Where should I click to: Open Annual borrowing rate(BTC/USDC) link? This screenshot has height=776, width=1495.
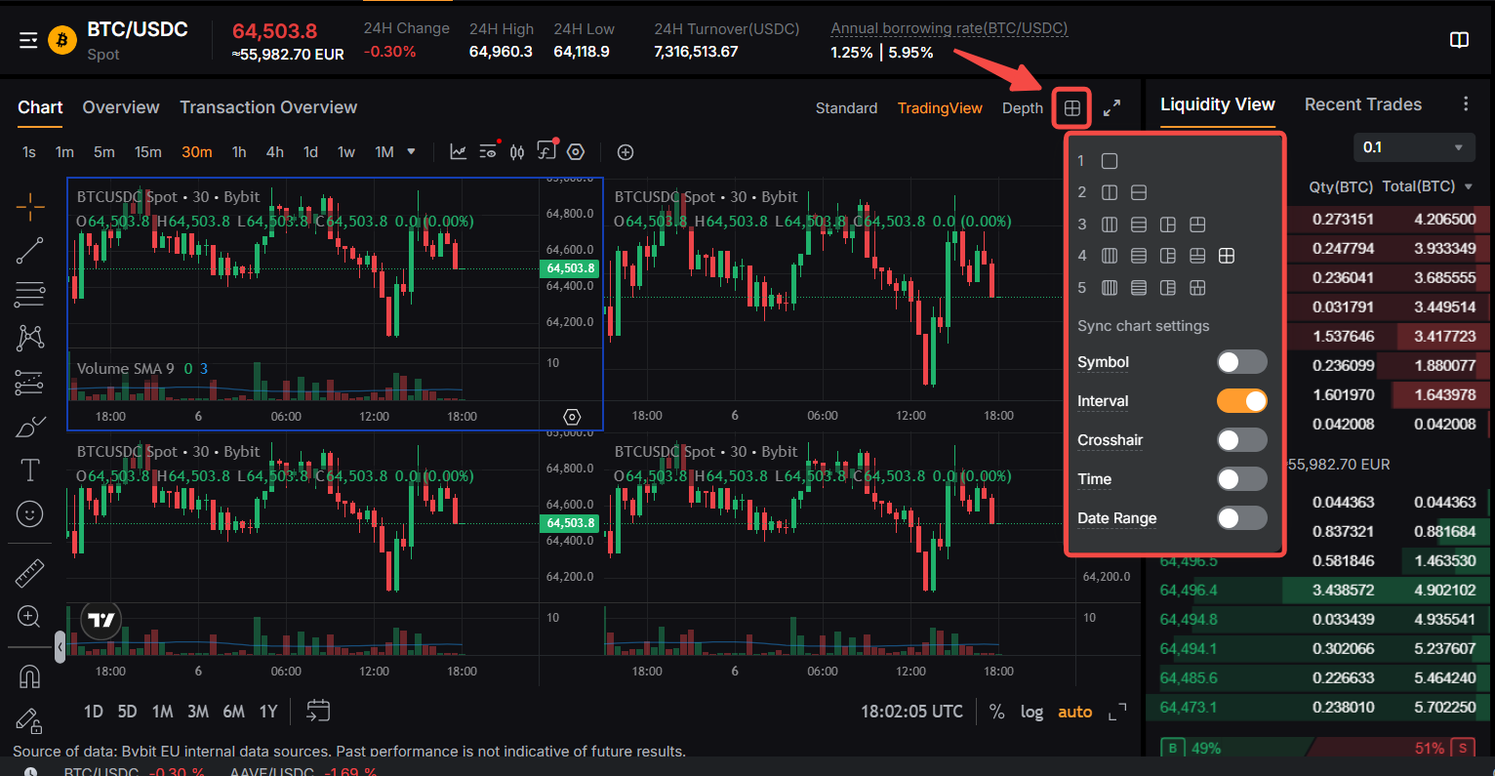(x=950, y=28)
